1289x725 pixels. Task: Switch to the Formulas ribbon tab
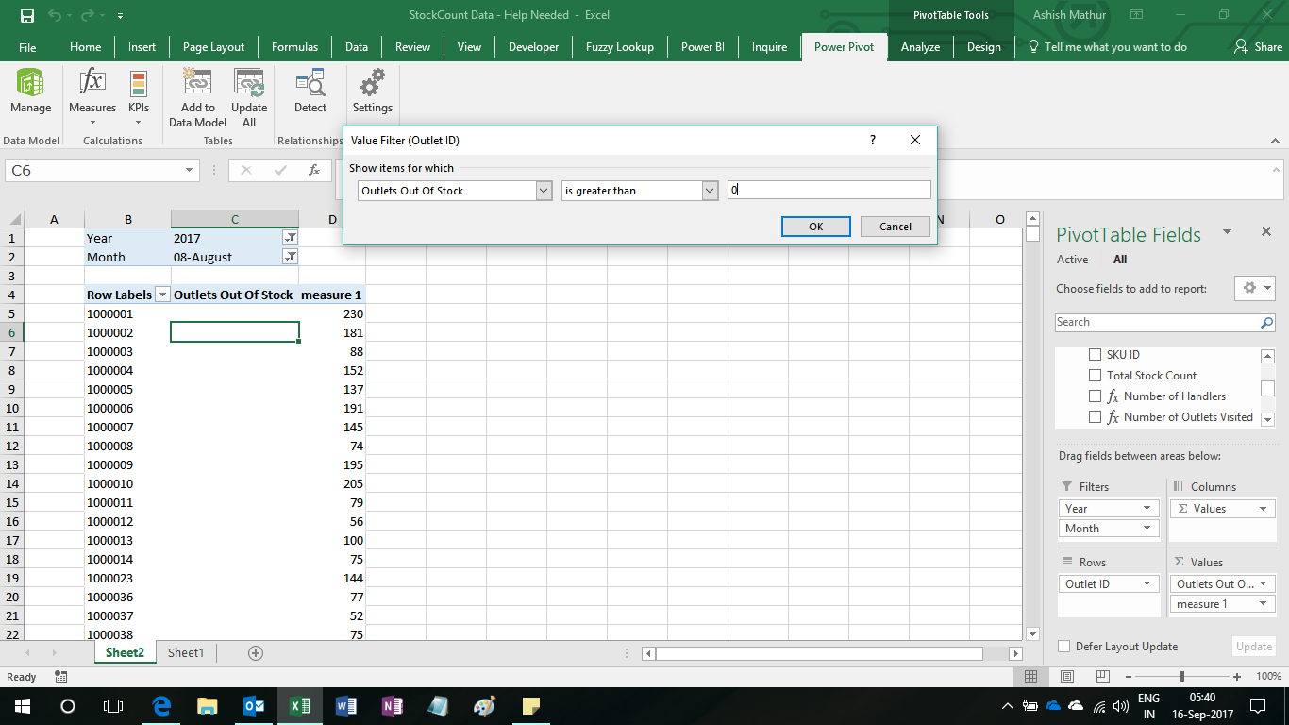[x=294, y=47]
